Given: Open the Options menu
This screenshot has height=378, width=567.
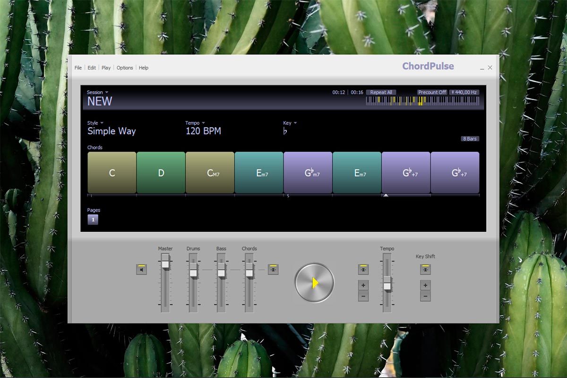Looking at the screenshot, I should (125, 68).
